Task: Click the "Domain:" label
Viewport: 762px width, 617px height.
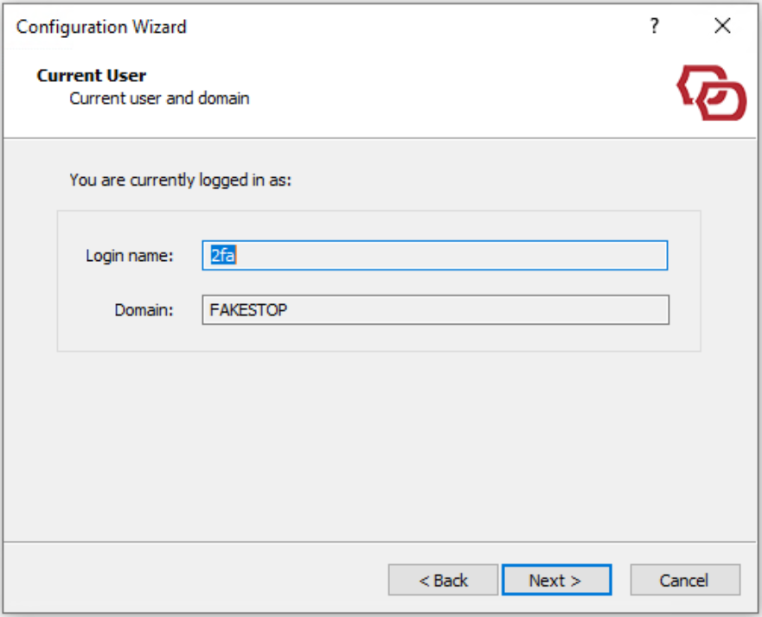Action: [x=144, y=310]
